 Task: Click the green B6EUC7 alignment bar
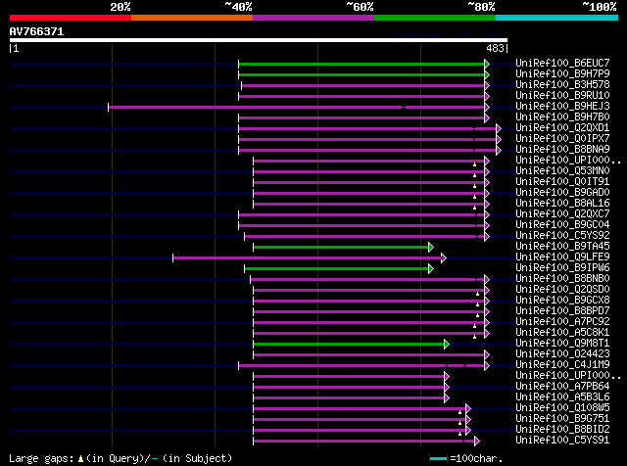click(362, 64)
